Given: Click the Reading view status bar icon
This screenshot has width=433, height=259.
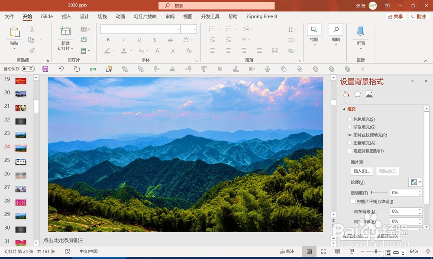Looking at the screenshot, I should [x=337, y=251].
